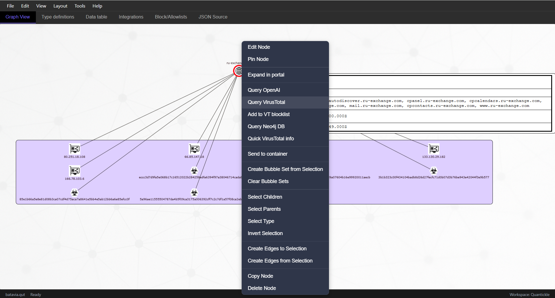Choose Create Edges from Selection

pos(285,261)
